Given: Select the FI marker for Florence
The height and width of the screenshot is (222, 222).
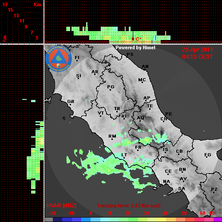Looking at the screenshot, I should click(x=77, y=58).
